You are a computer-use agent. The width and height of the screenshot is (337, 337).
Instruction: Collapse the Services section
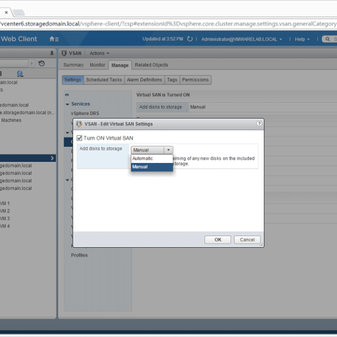point(67,104)
